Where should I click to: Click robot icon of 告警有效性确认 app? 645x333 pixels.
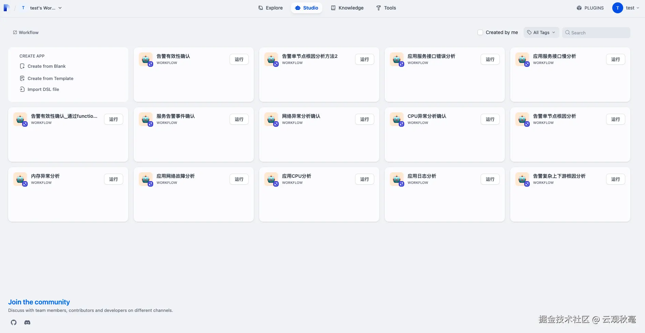pos(146,59)
